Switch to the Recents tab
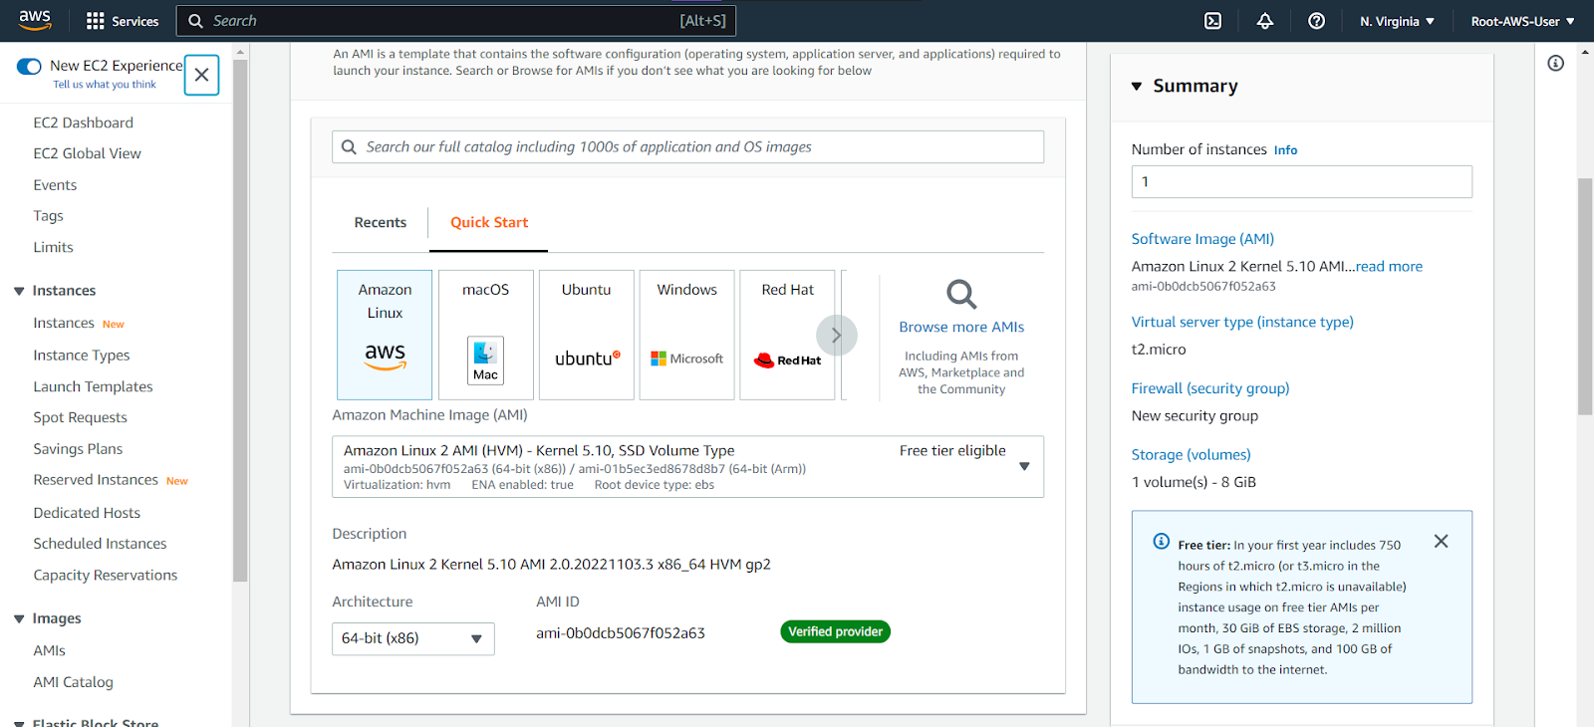The image size is (1594, 727). 381,223
